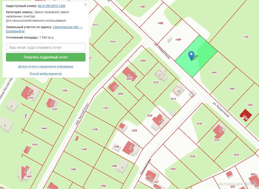Click the blue map pin on parcel 1490
Image resolution: width=259 pixels, height=189 pixels.
(x=191, y=55)
